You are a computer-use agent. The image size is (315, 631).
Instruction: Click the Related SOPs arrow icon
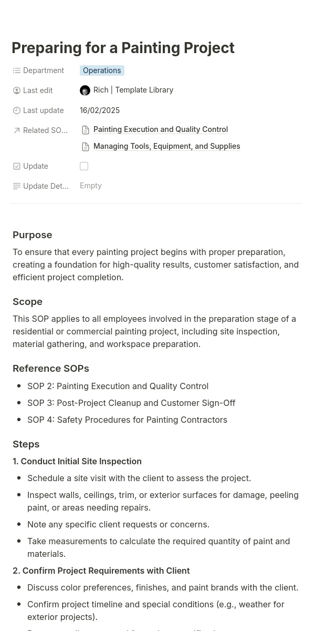pos(17,130)
